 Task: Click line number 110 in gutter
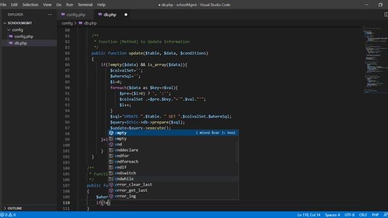pyautogui.click(x=66, y=203)
